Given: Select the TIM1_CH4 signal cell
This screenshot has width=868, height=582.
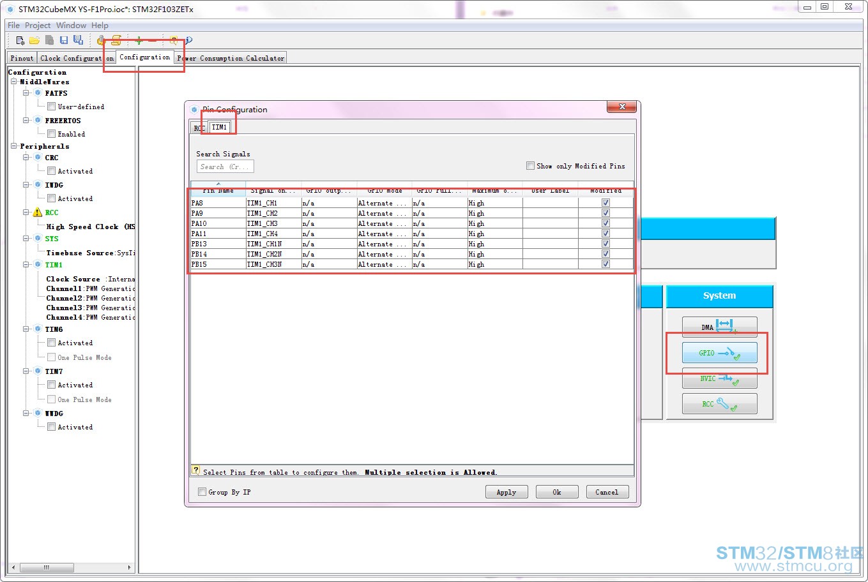Looking at the screenshot, I should click(273, 234).
